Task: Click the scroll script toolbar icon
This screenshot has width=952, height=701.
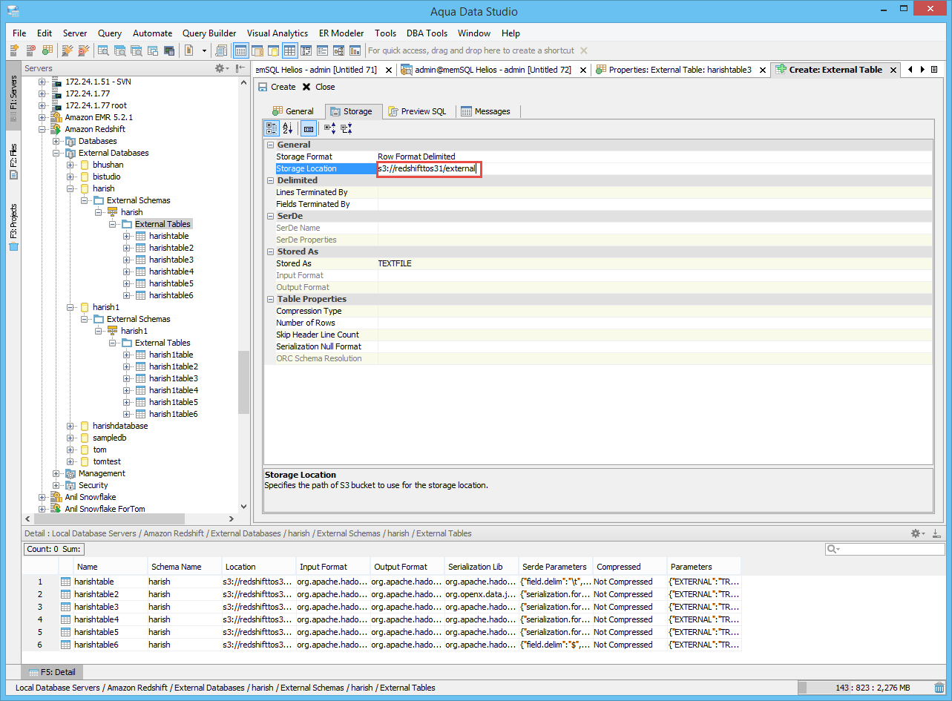Action: coord(221,50)
